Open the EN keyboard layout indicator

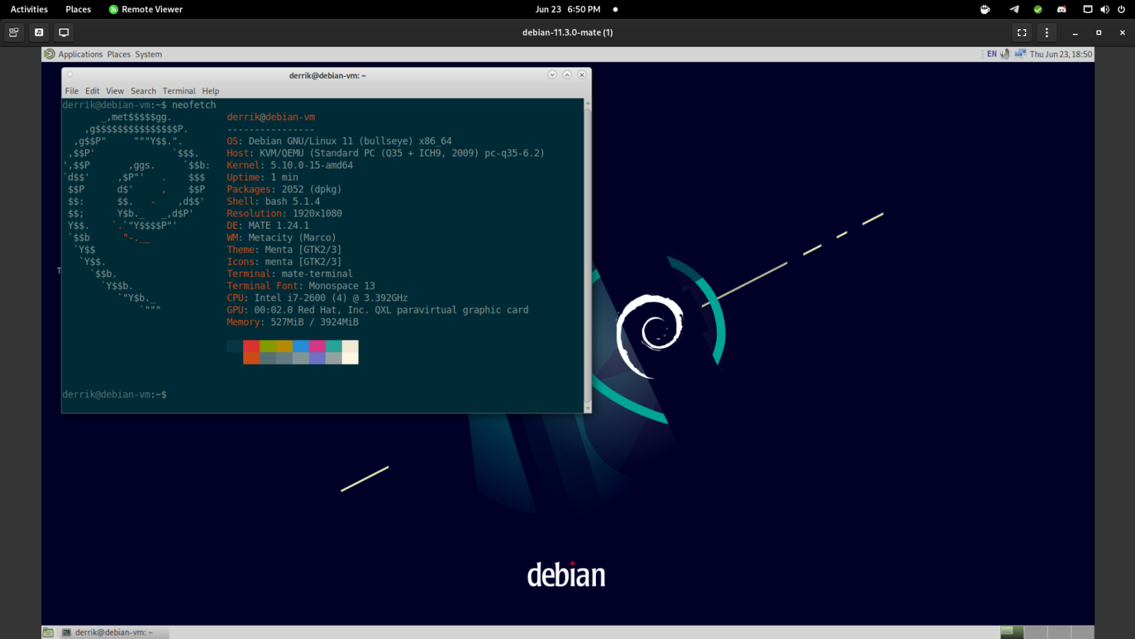(x=992, y=53)
